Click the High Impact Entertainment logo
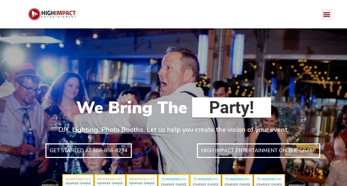The image size is (347, 186). click(52, 14)
